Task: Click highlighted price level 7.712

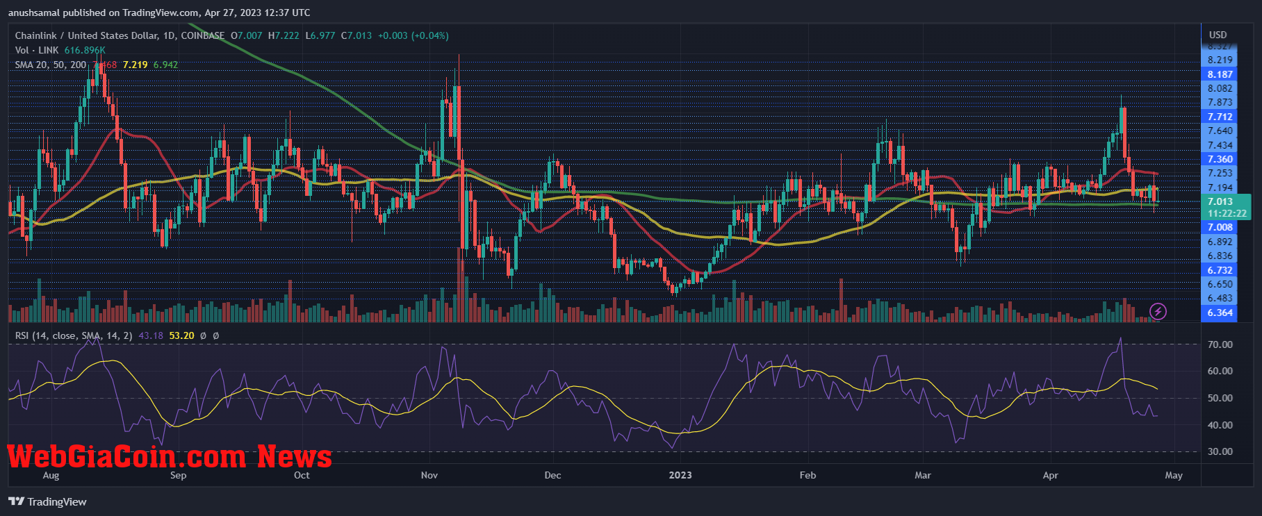Action: point(1220,117)
